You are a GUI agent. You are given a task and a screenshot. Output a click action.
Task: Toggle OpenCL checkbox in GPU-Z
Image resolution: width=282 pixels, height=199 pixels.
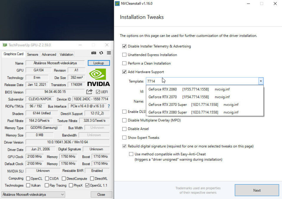(x=28, y=179)
